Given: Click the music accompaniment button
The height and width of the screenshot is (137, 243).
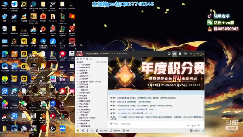Looking at the screenshot, I should (115, 131).
